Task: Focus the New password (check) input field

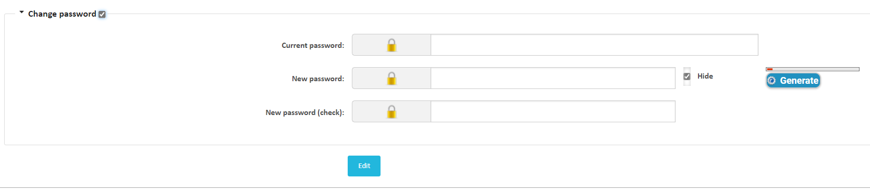Action: pos(553,111)
